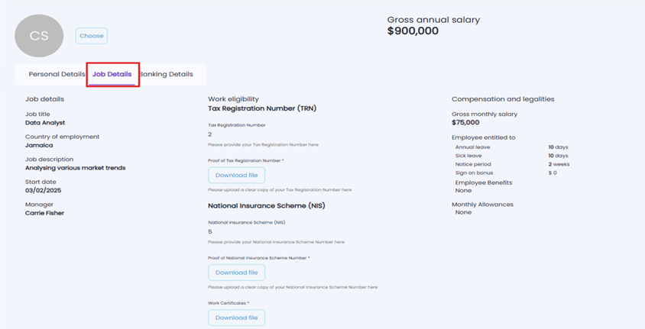Image resolution: width=645 pixels, height=329 pixels.
Task: Click the Tax Registration Number value field
Action: click(210, 134)
